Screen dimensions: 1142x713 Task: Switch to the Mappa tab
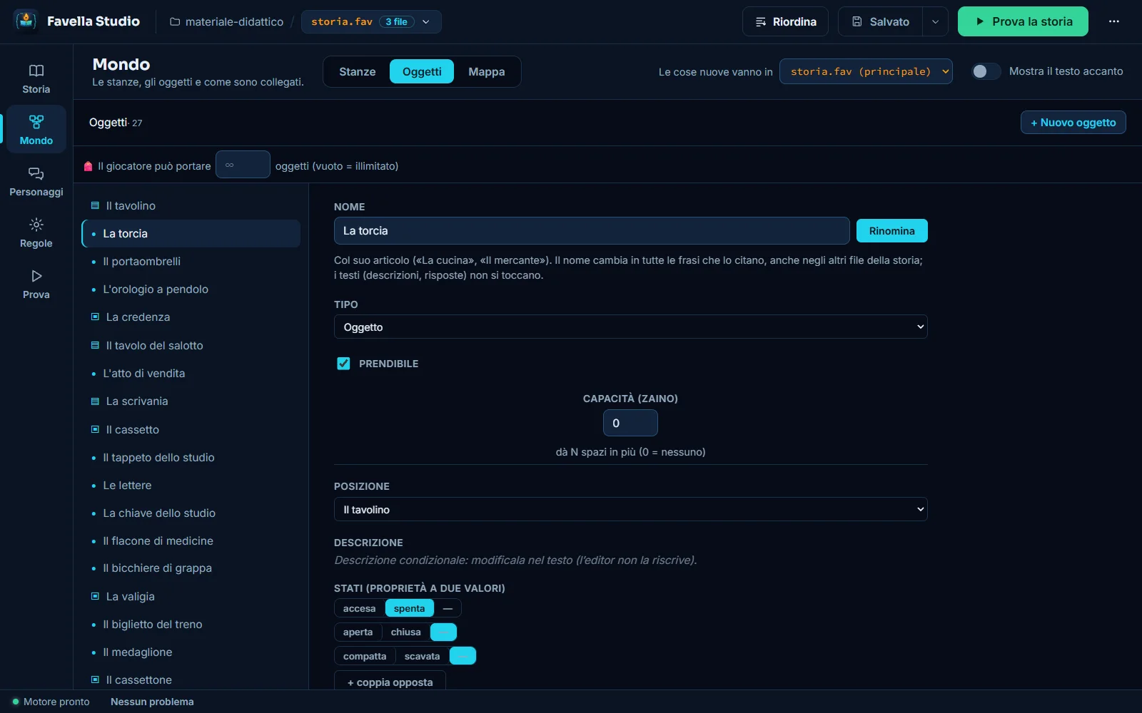point(486,71)
